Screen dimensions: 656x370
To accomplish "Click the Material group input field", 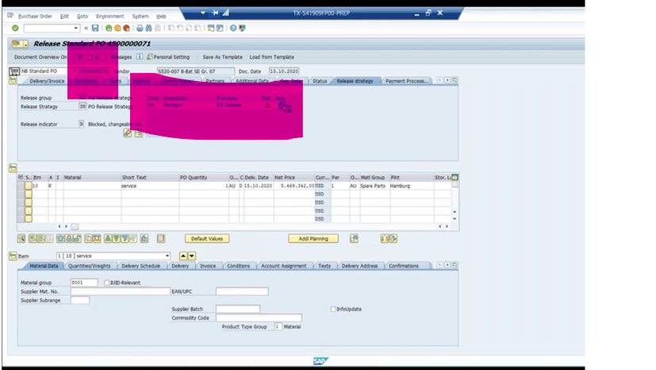I will [x=84, y=283].
